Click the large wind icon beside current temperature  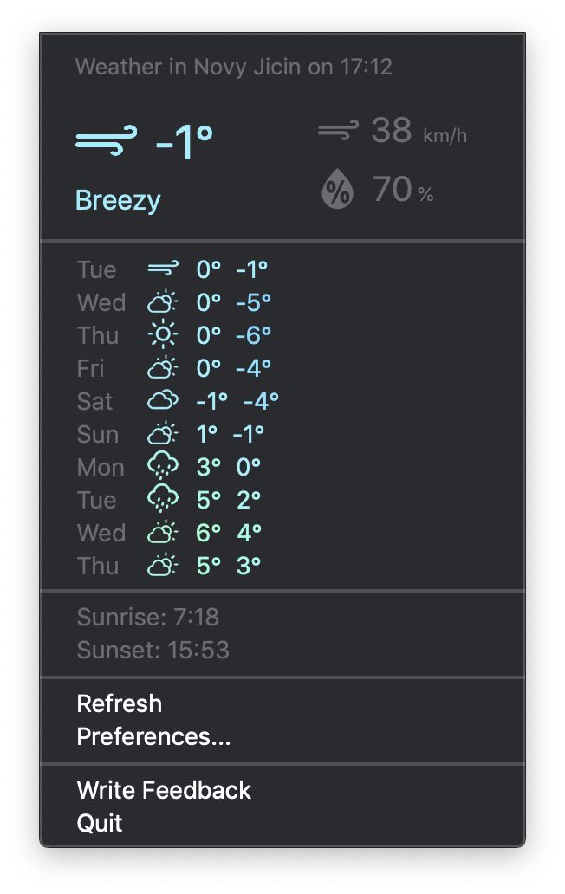point(106,139)
